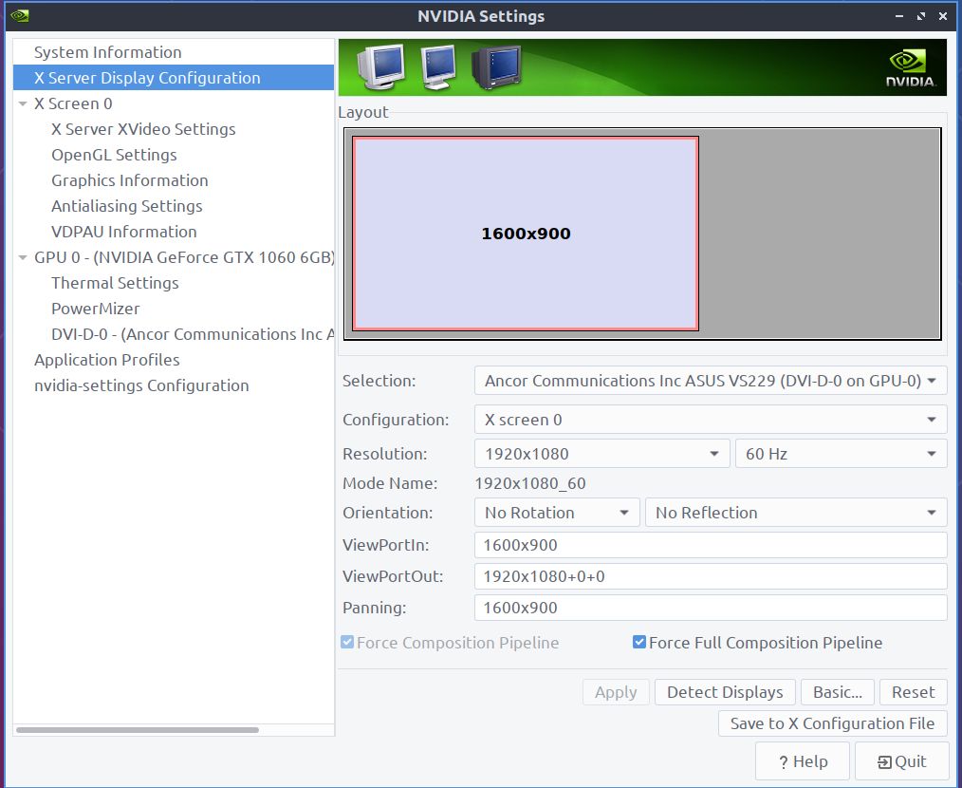Collapse the X Screen 0 tree node
Viewport: 962px width, 788px height.
tap(23, 103)
